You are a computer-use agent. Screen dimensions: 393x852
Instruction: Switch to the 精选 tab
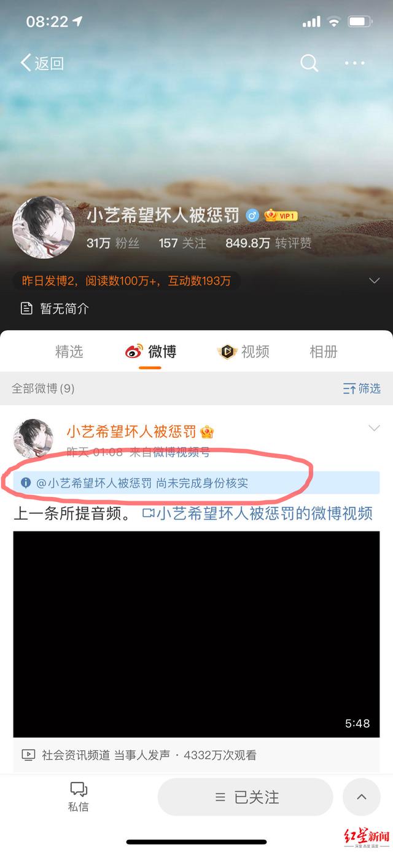69,352
